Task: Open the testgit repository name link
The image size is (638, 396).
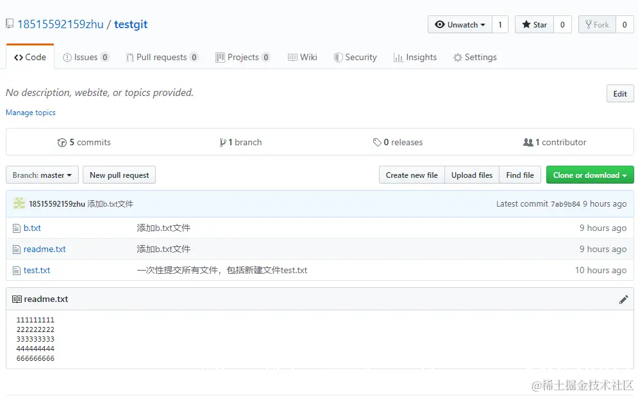Action: pyautogui.click(x=131, y=24)
